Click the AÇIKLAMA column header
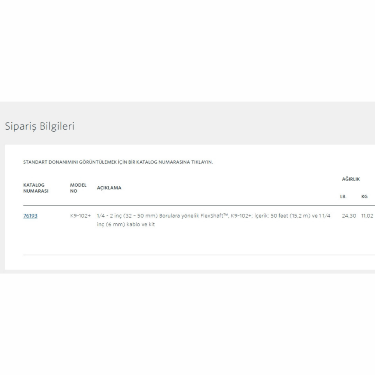 (x=109, y=188)
